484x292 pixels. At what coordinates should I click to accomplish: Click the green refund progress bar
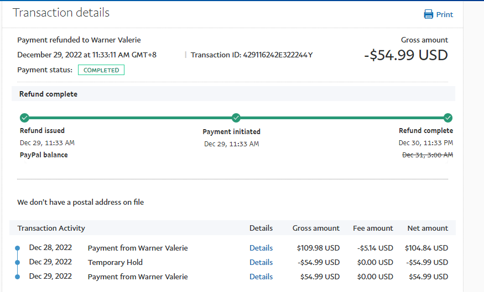point(130,118)
